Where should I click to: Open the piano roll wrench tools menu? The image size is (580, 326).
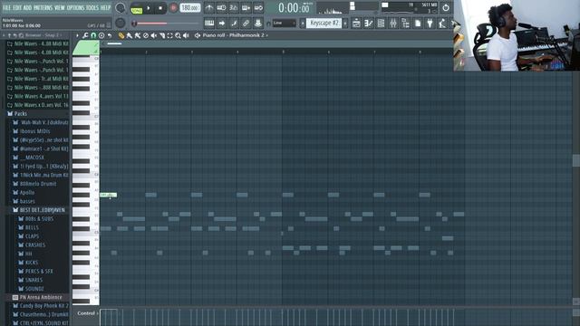click(85, 35)
